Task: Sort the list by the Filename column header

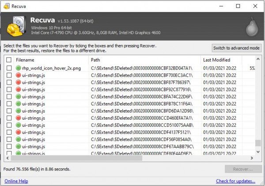Action: (51, 60)
